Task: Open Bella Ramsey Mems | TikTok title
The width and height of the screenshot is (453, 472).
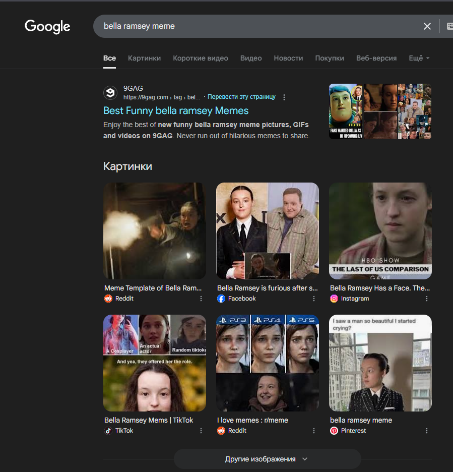Action: [149, 420]
